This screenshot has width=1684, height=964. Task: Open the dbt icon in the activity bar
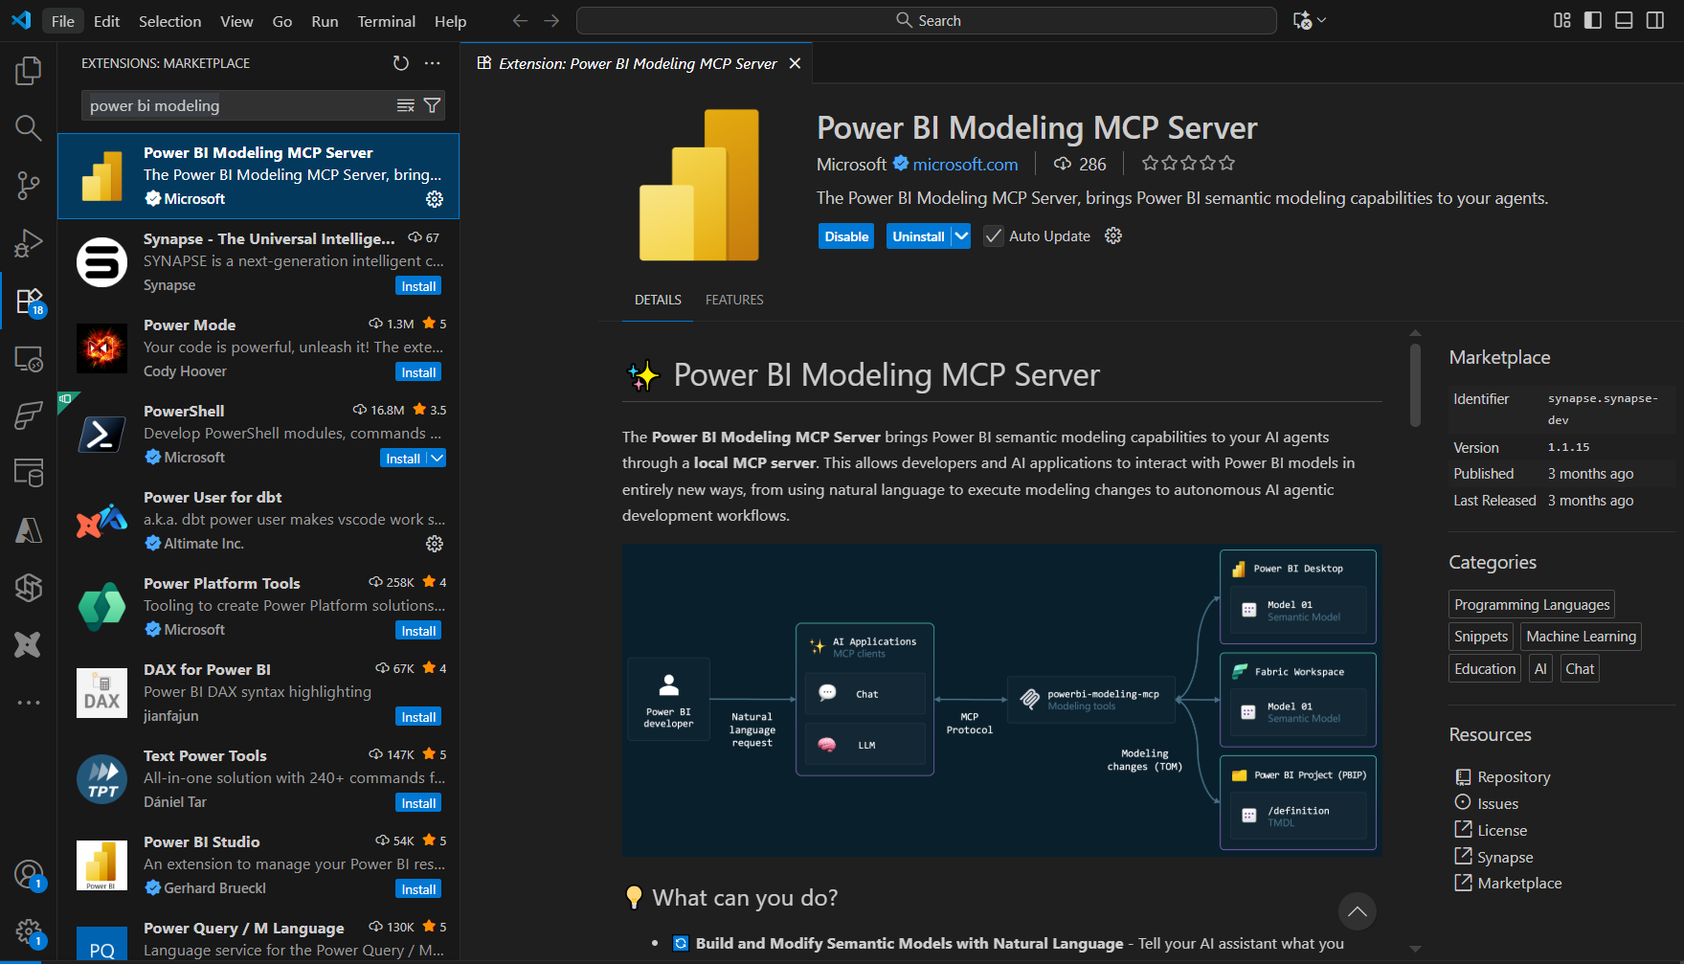29,644
